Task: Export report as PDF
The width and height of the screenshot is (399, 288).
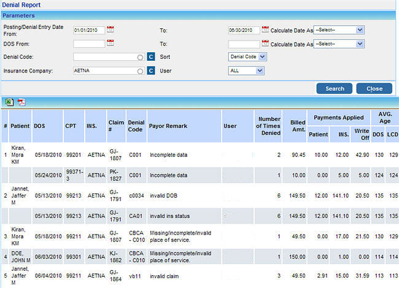Action: click(x=20, y=102)
